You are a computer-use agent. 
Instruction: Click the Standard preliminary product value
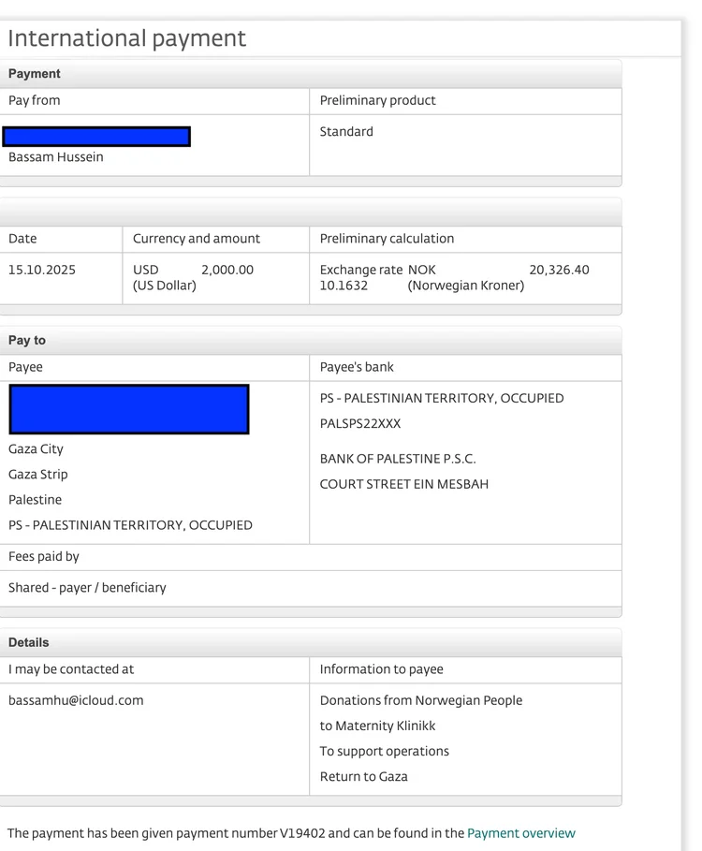click(x=346, y=132)
